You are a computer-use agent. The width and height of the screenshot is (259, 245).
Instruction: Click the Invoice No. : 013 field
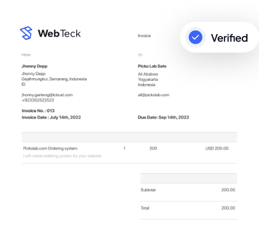point(38,110)
